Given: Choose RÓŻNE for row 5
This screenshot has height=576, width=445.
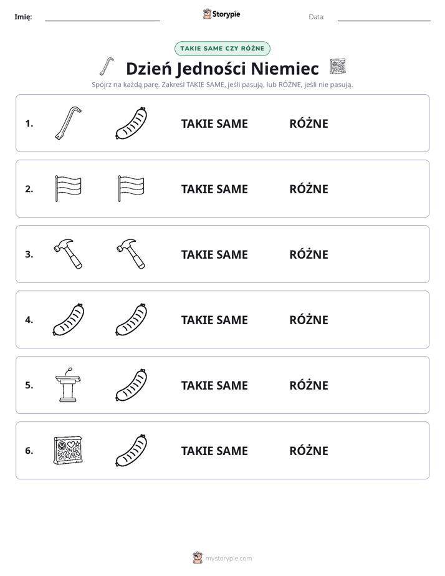Looking at the screenshot, I should (309, 385).
